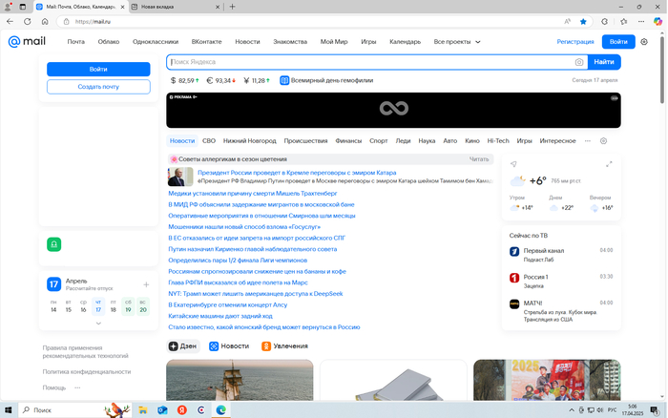The image size is (668, 418).
Task: Expand calendar with chevron below week
Action: [98, 324]
